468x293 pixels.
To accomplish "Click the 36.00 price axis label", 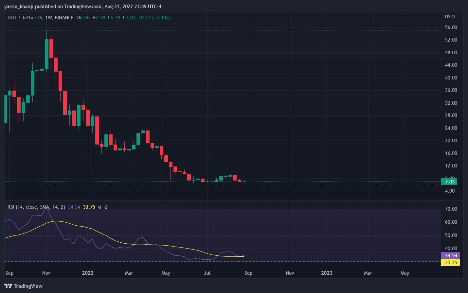I will point(451,90).
